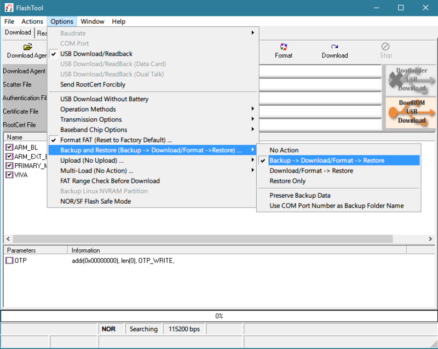438x349 pixels.
Task: Open the File menu
Action: pyautogui.click(x=9, y=21)
